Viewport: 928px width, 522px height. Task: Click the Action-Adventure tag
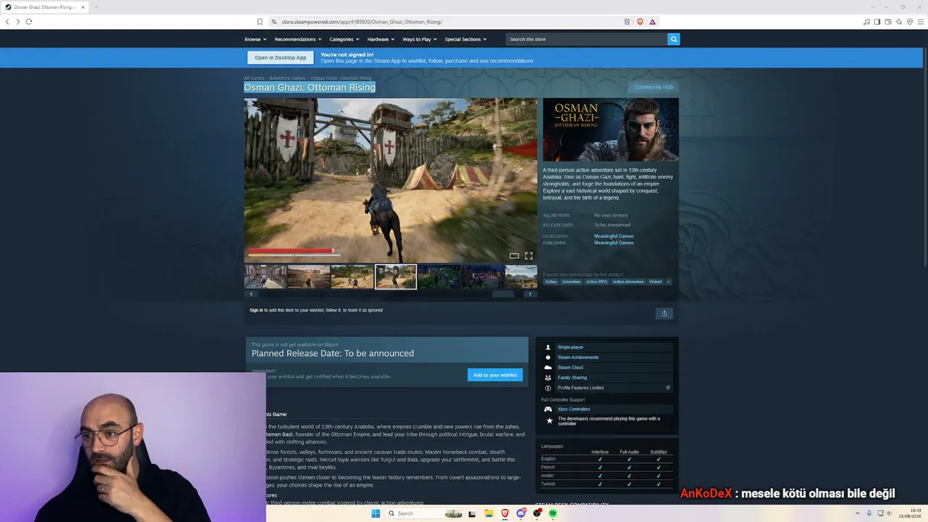628,281
